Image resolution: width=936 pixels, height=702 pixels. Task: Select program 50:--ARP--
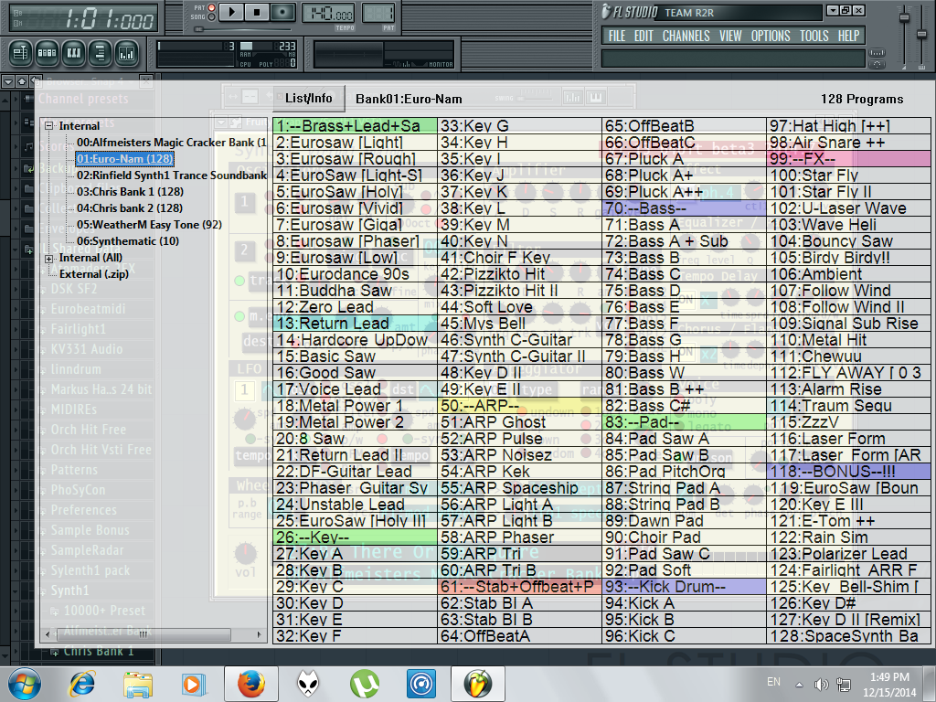[x=519, y=406]
